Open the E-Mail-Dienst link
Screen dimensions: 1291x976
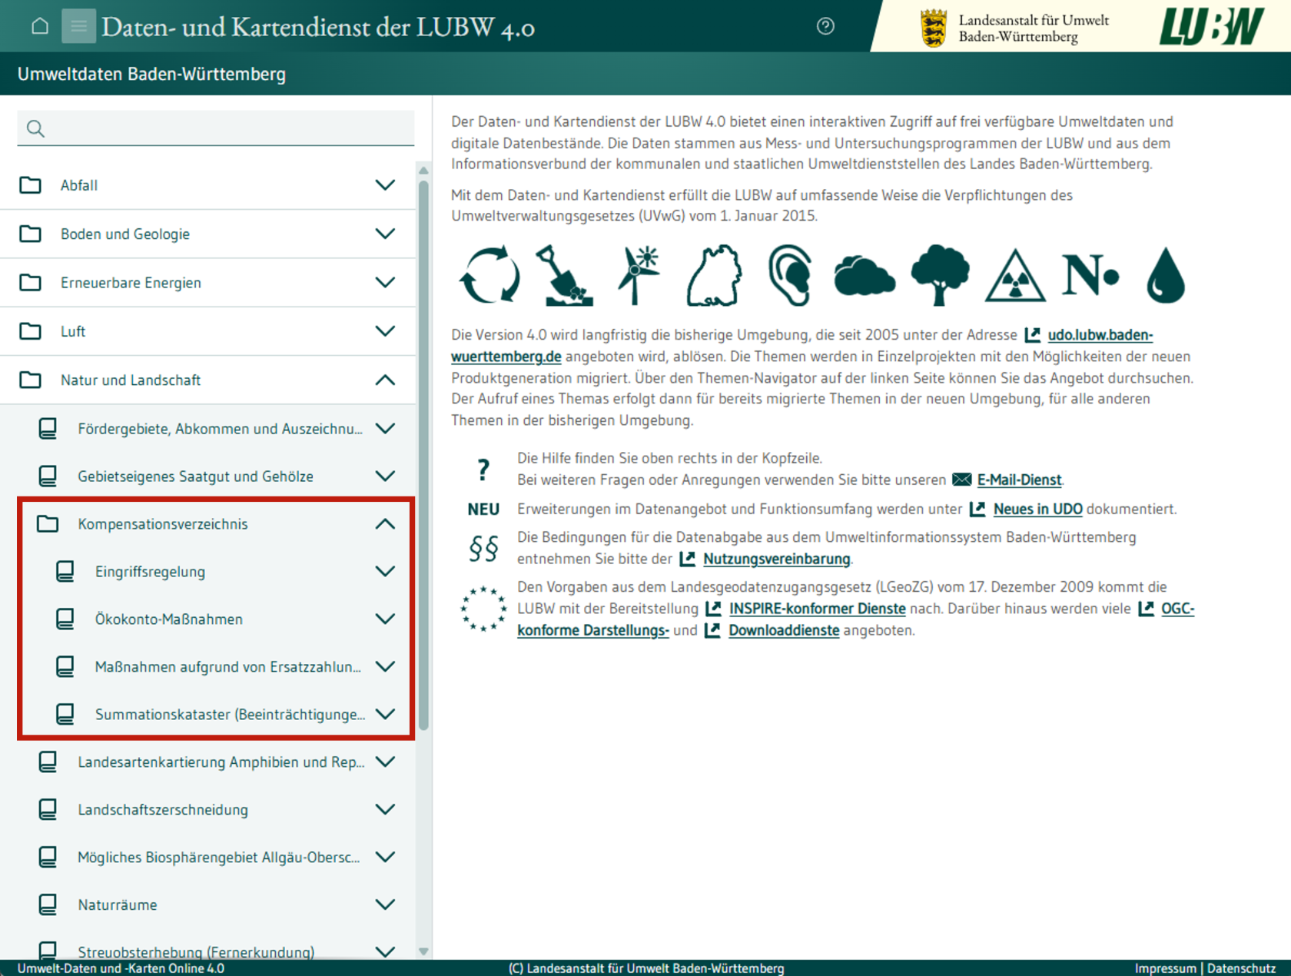click(x=1019, y=480)
